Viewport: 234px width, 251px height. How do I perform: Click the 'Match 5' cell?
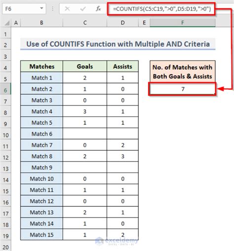(x=41, y=123)
